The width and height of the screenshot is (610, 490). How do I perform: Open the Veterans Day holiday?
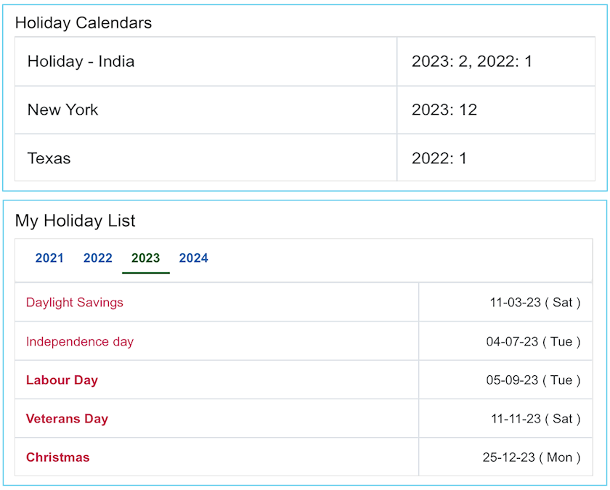click(x=67, y=419)
